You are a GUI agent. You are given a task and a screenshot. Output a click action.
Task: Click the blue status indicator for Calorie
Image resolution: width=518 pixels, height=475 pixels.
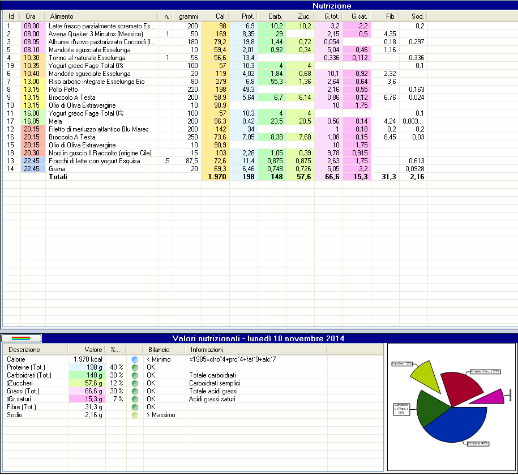pos(135,359)
